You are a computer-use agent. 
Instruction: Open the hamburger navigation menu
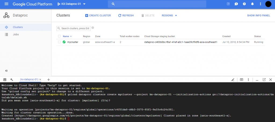(x=6, y=4)
